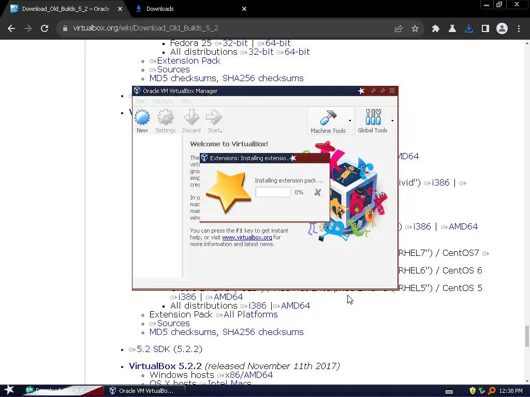Click the keyboard icon in system tray
530x397 pixels.
(x=449, y=391)
